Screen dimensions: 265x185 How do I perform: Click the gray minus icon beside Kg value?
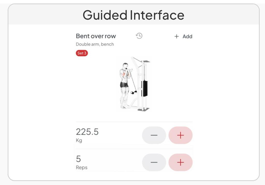(154, 135)
